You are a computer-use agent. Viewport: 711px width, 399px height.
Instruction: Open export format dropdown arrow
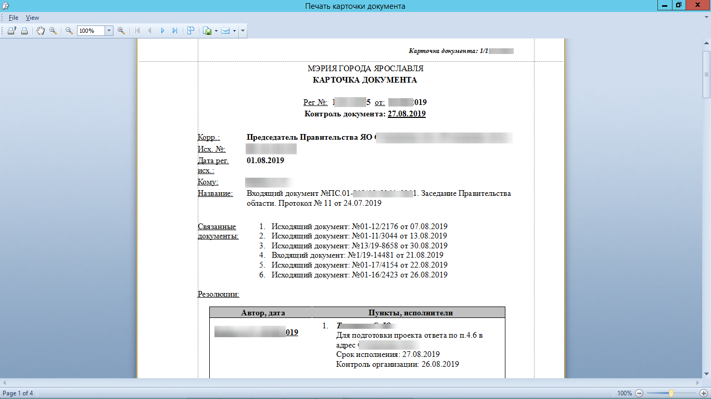point(216,31)
